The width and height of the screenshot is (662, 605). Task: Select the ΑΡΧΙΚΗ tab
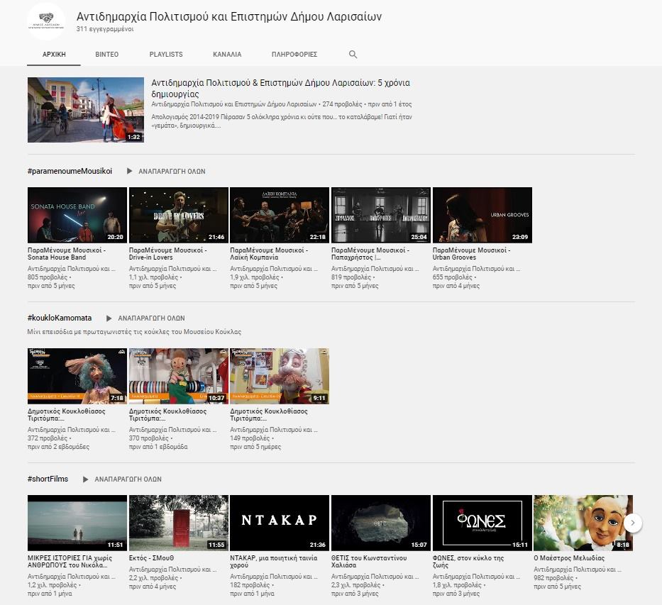click(x=54, y=55)
